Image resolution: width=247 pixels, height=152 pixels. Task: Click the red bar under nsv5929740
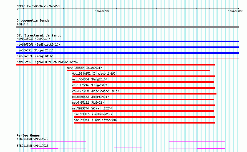pyautogui.click(x=143, y=111)
